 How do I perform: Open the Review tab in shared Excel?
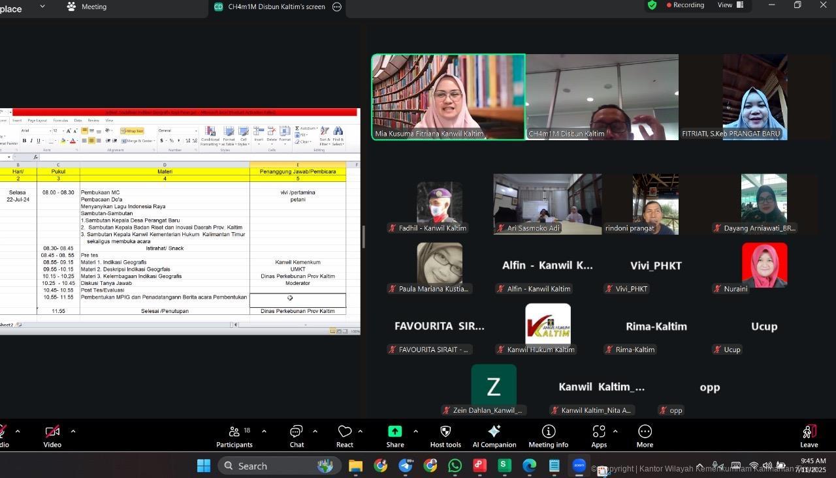(x=93, y=121)
